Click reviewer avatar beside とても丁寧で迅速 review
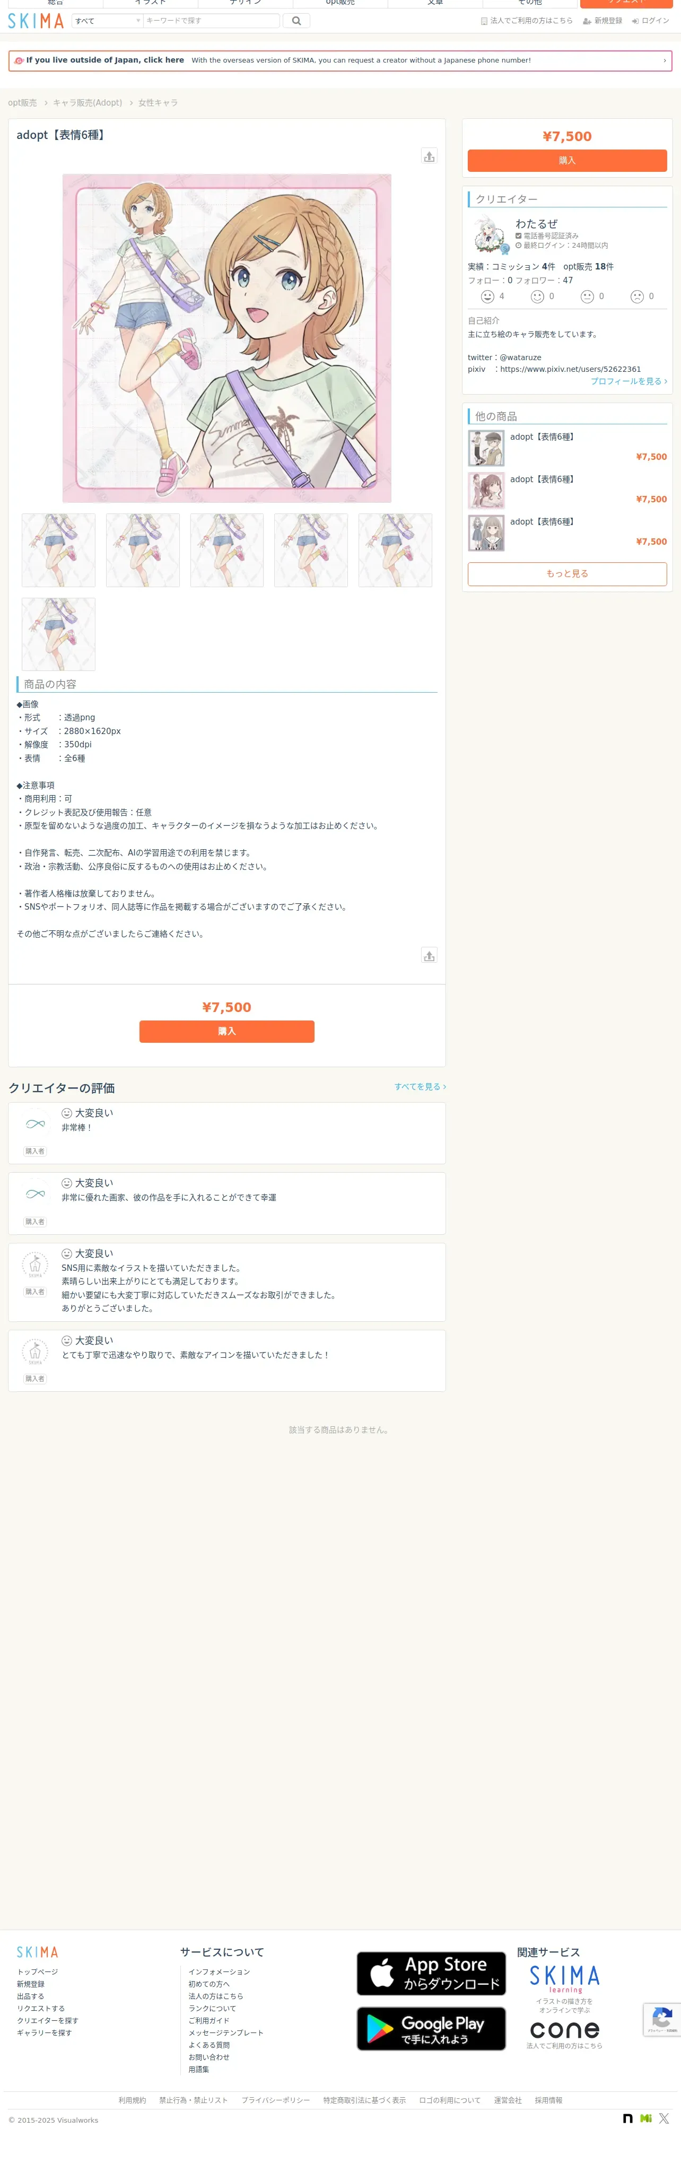 click(x=35, y=1351)
